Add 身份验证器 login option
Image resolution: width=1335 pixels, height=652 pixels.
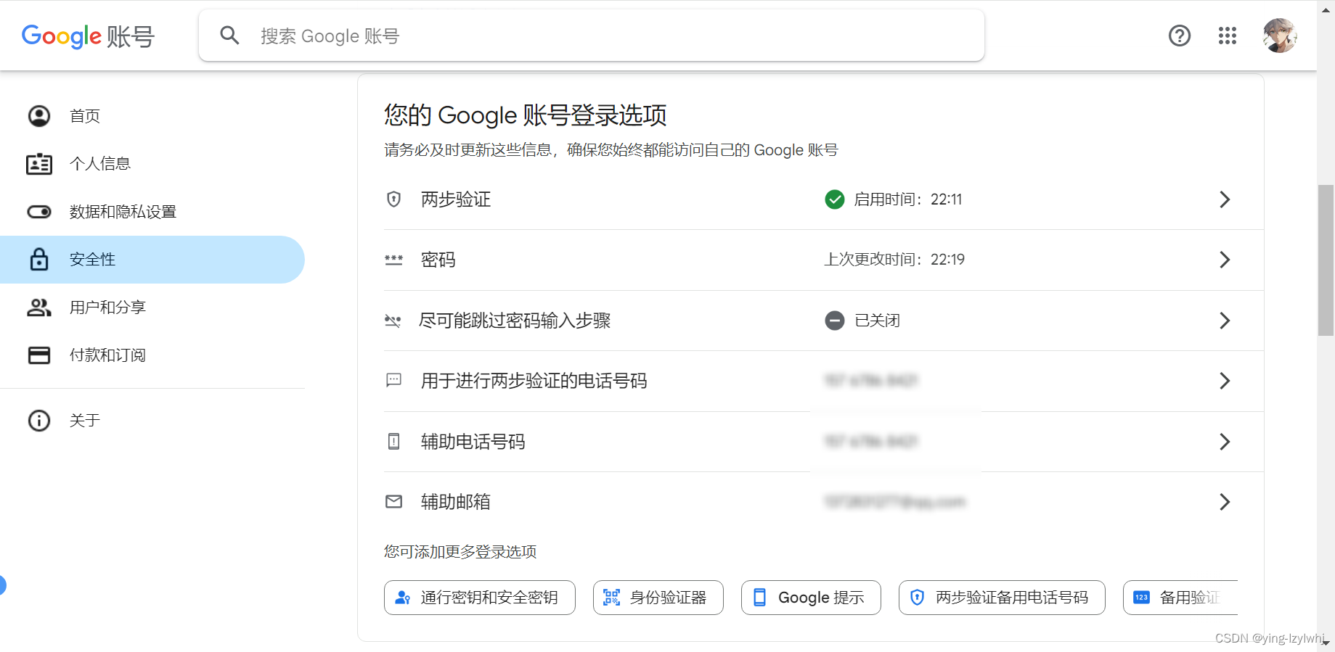point(658,598)
